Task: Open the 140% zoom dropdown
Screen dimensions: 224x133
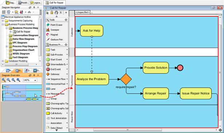Action: pyautogui.click(x=35, y=80)
